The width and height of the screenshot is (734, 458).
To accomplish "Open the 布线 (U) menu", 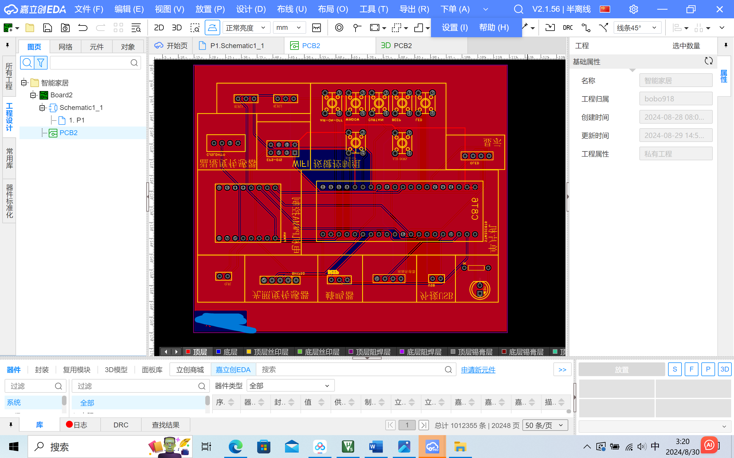I will tap(292, 9).
